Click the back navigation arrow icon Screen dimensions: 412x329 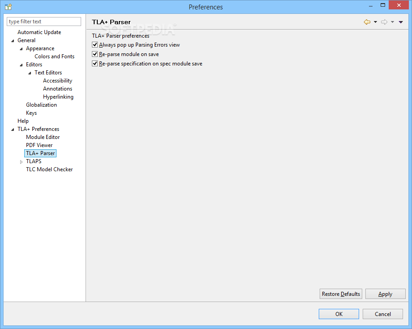tap(367, 22)
